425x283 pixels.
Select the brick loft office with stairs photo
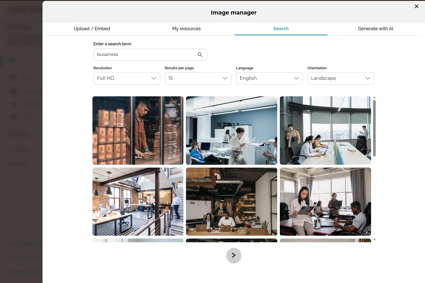138,201
